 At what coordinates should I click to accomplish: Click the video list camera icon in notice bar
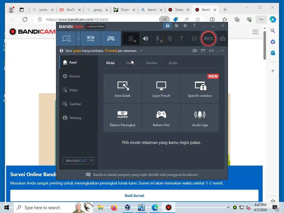pos(195,51)
